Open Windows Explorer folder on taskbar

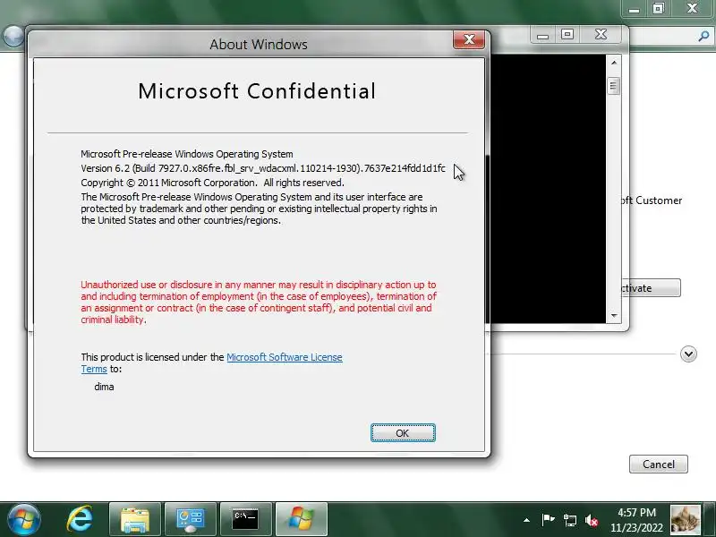click(x=135, y=520)
